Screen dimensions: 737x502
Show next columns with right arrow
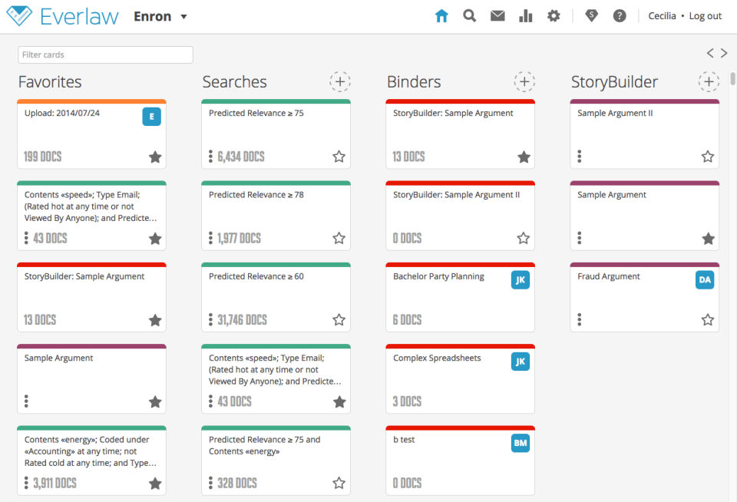(724, 53)
